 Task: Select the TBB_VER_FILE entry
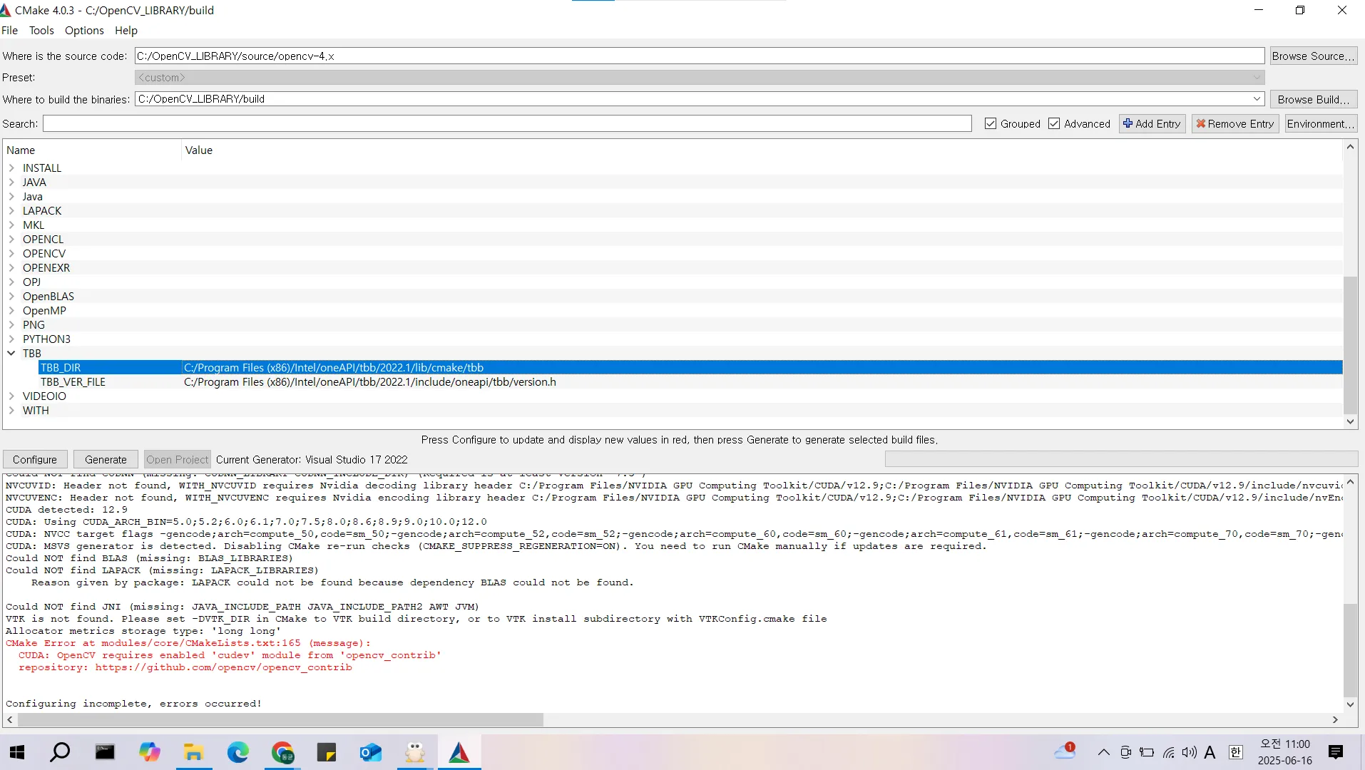click(x=73, y=381)
